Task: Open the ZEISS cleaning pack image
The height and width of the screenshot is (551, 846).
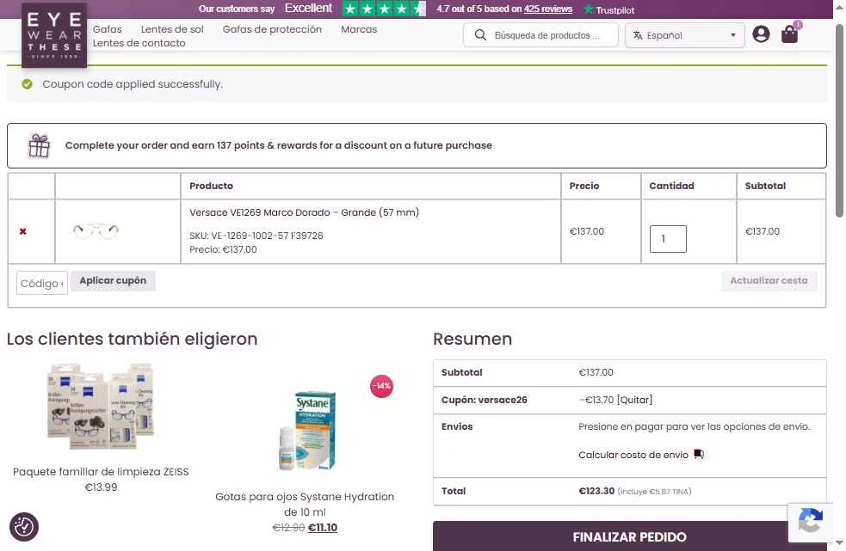Action: 101,407
